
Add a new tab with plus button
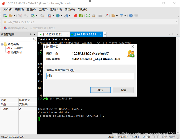tap(105, 34)
